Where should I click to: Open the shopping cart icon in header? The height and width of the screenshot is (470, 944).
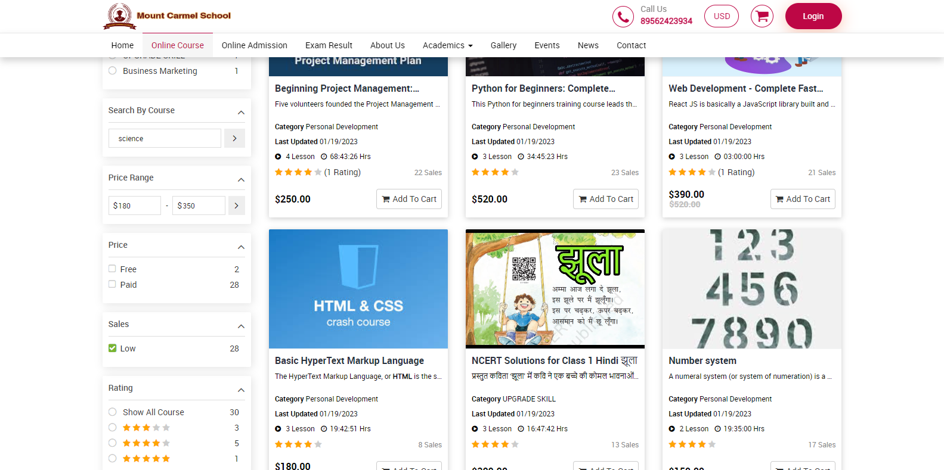tap(762, 16)
